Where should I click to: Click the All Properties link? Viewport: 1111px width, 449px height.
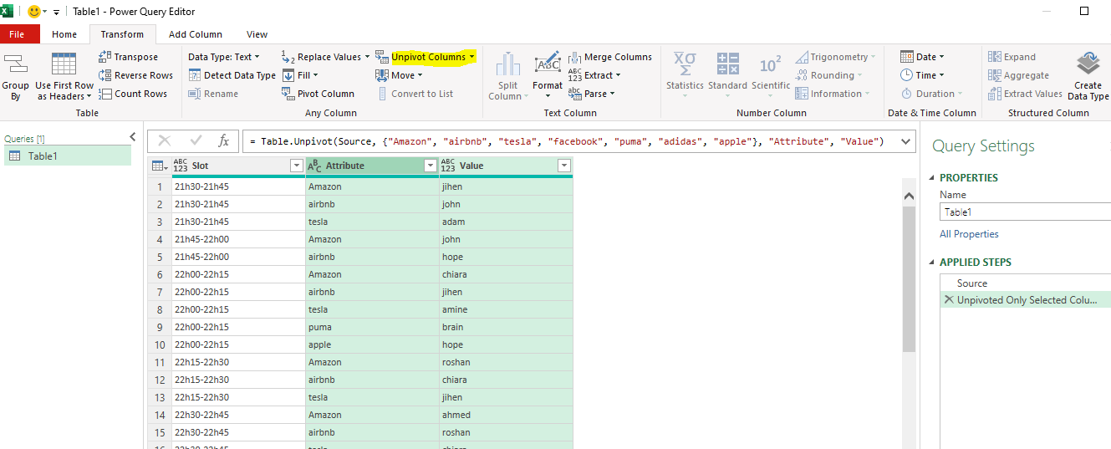click(x=969, y=234)
